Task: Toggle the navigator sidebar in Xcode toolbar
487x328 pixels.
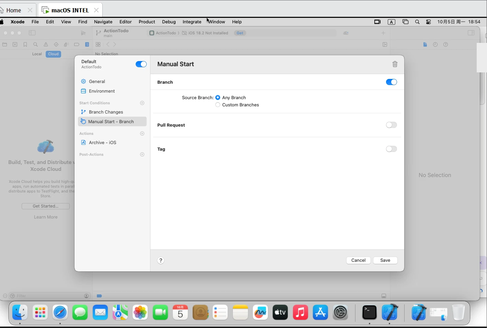Action: pyautogui.click(x=32, y=33)
